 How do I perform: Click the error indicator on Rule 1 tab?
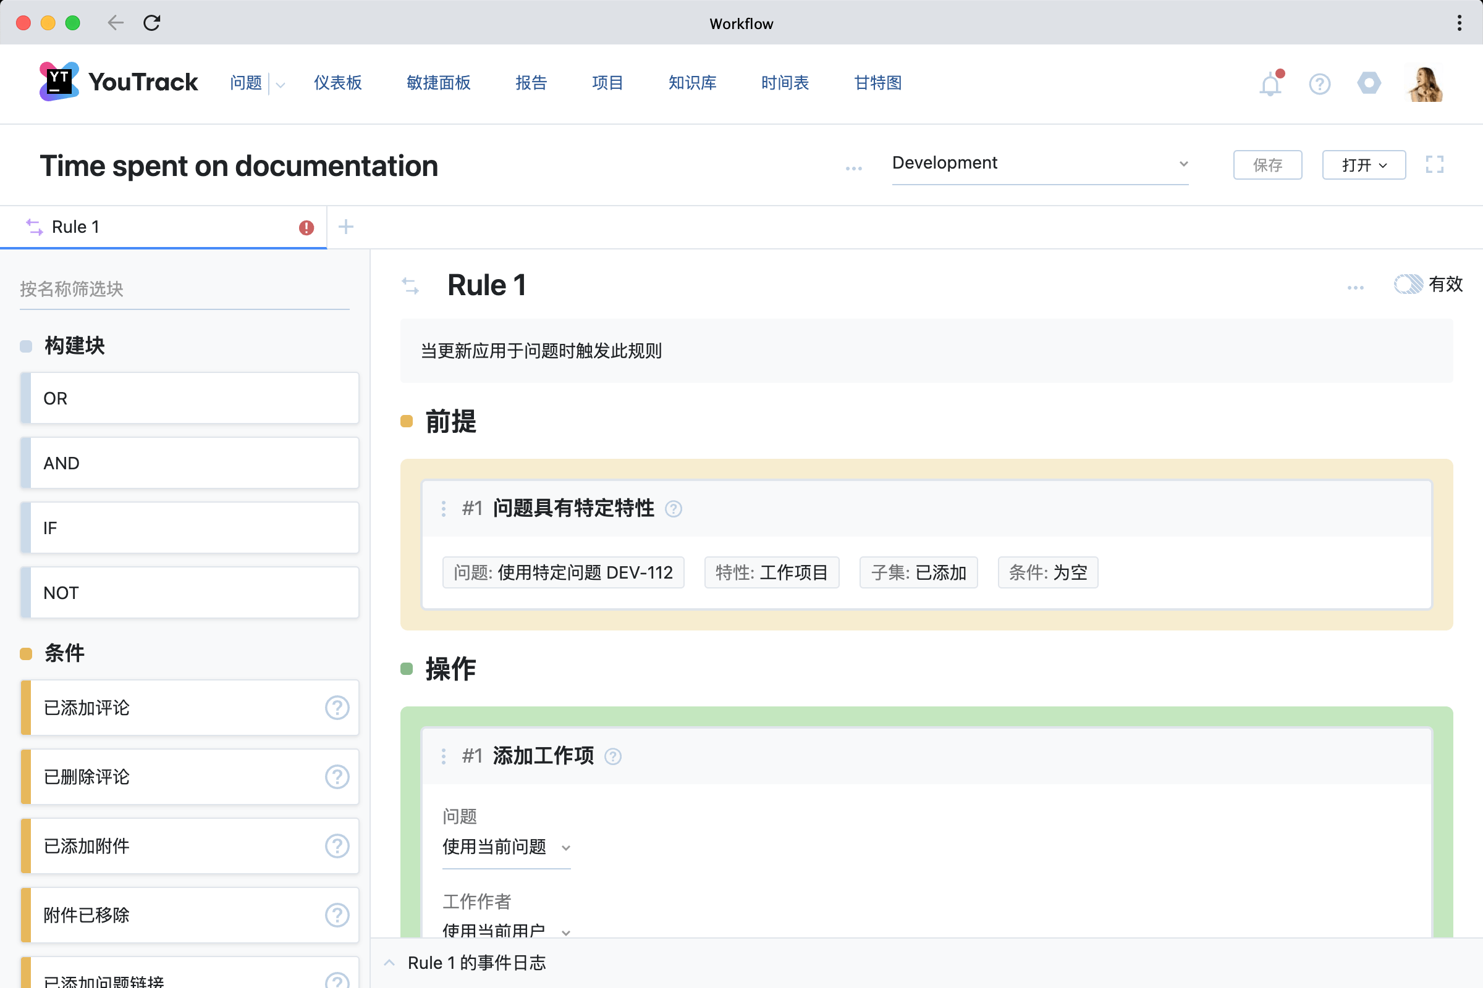coord(306,227)
